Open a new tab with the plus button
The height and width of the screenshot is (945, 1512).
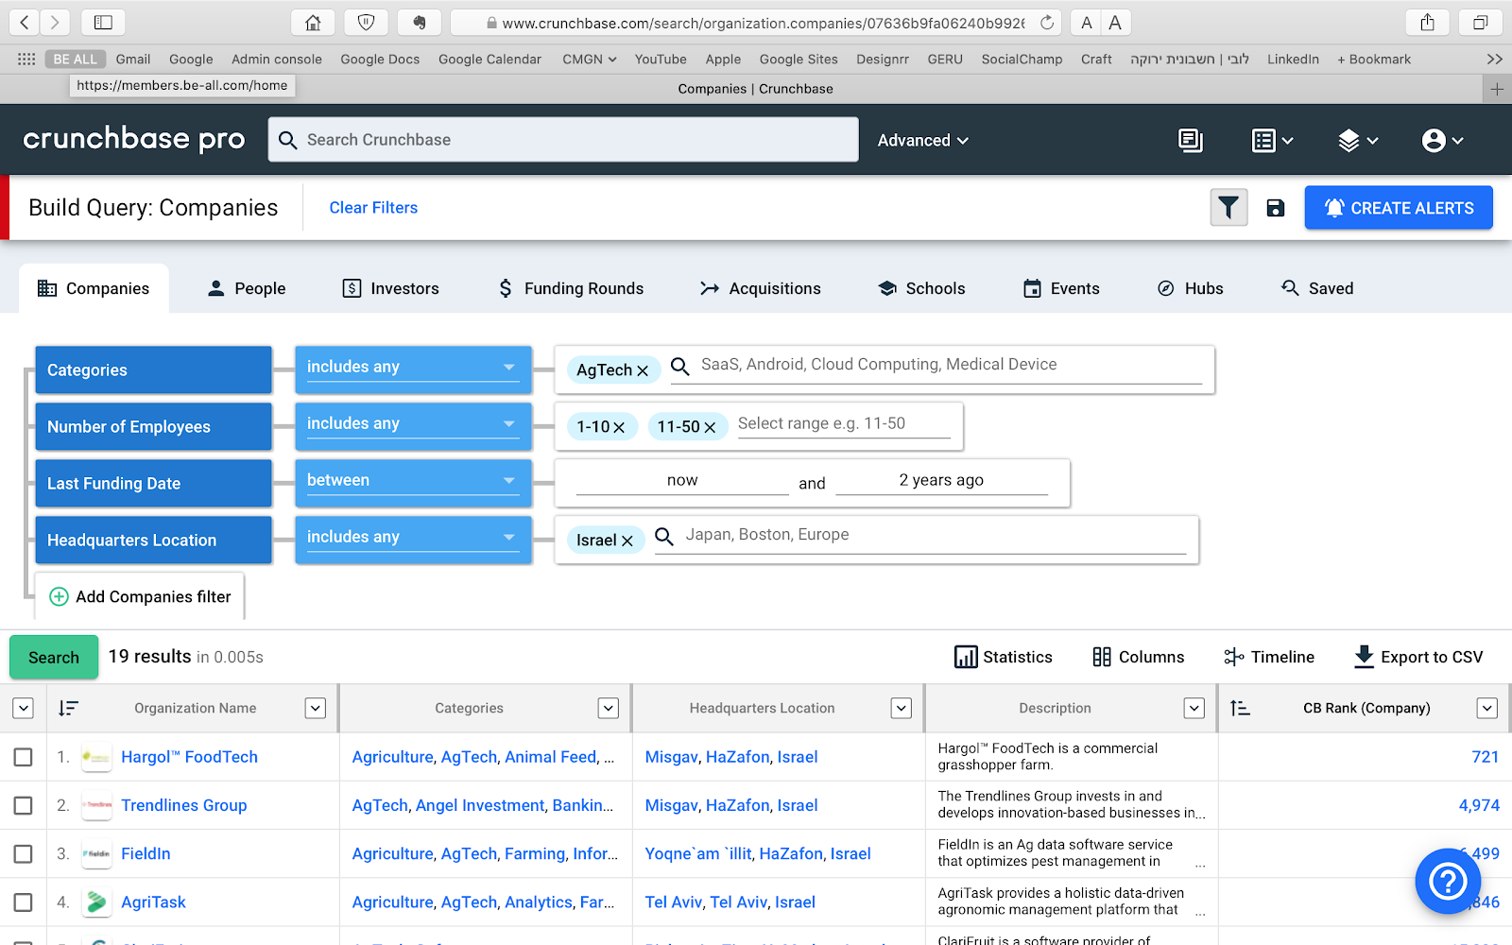(1497, 89)
